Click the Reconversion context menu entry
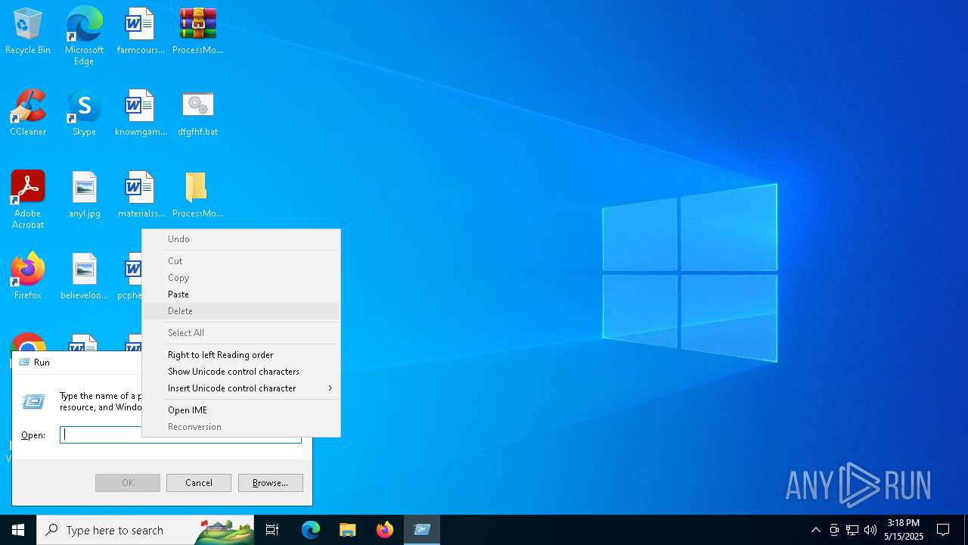Screen dimensions: 968x545 click(241, 427)
